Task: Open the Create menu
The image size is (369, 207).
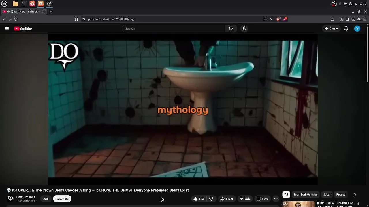Action: [331, 28]
